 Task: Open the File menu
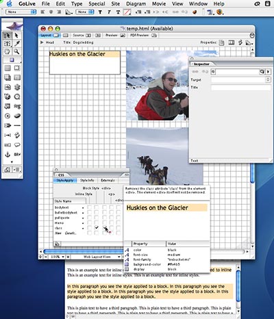[x=46, y=3]
